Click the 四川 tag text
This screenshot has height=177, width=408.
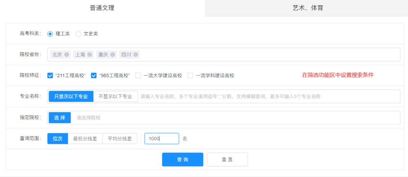pyautogui.click(x=126, y=55)
